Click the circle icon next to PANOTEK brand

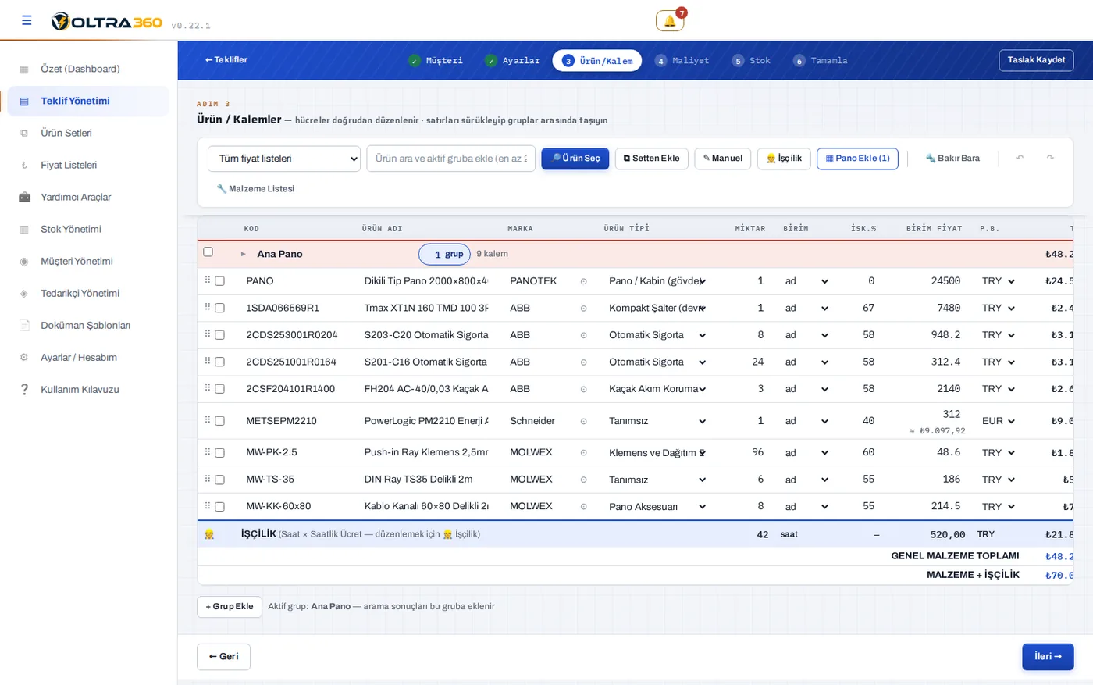[x=583, y=281]
